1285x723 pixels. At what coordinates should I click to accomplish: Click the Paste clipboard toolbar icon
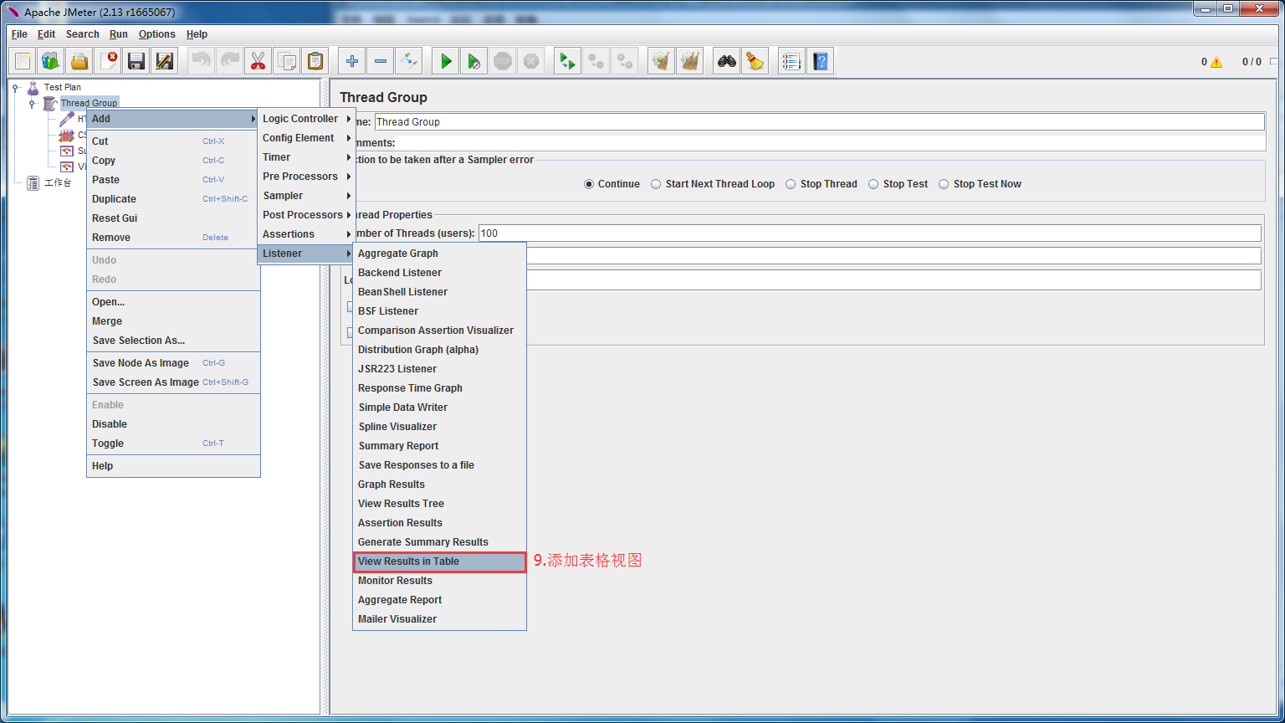coord(315,61)
